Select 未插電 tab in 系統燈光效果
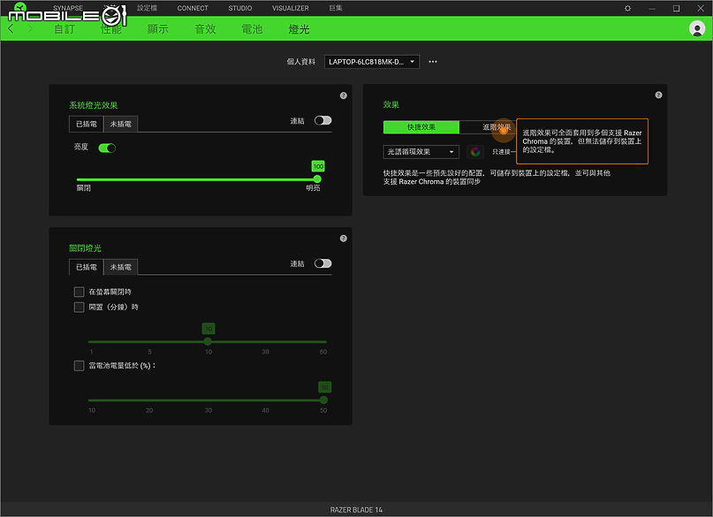The image size is (713, 517). pyautogui.click(x=120, y=124)
